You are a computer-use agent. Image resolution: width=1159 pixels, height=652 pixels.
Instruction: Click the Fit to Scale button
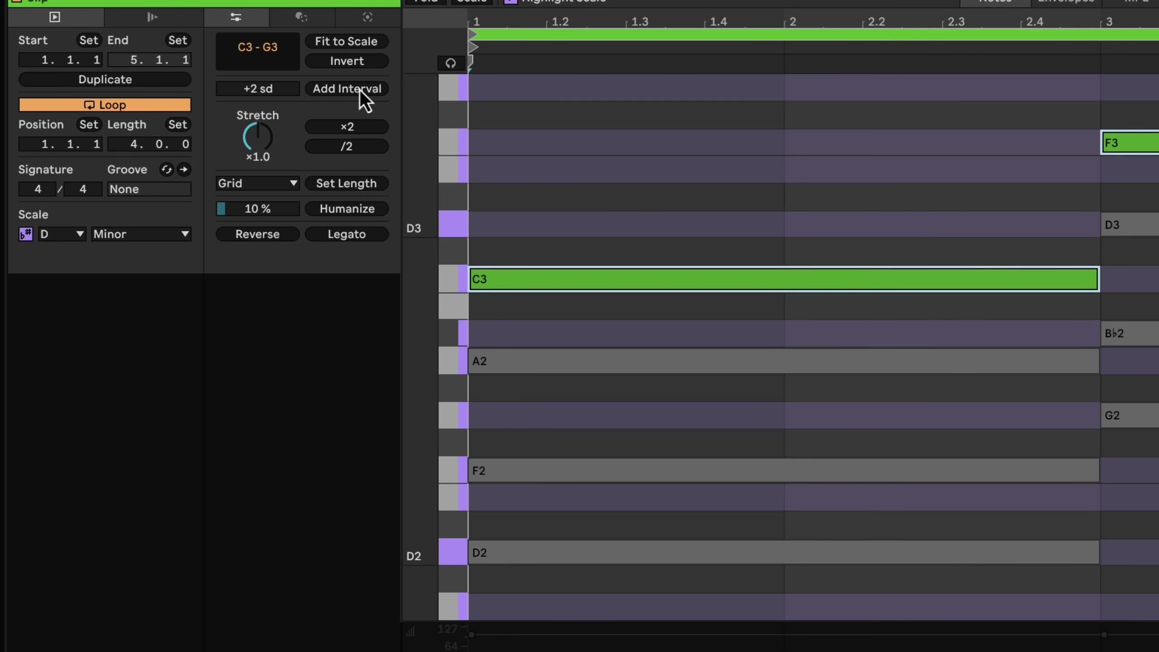click(346, 41)
